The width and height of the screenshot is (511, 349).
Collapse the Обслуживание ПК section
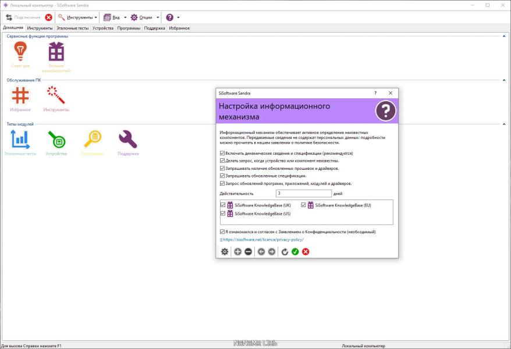click(504, 80)
